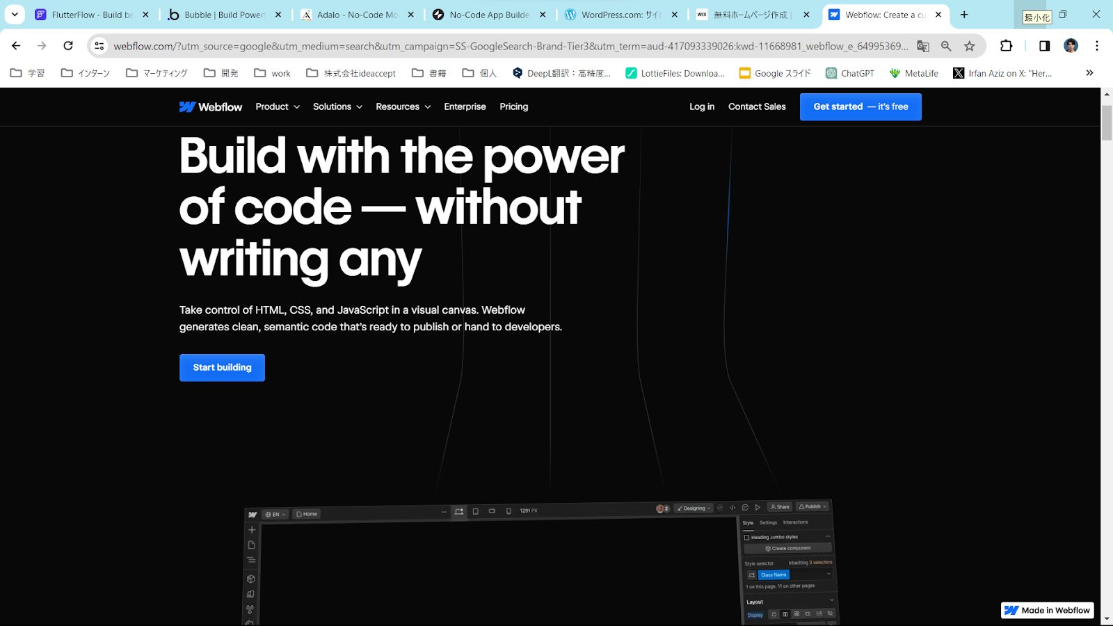Click the Contact Sales link
This screenshot has height=626, width=1113.
757,106
